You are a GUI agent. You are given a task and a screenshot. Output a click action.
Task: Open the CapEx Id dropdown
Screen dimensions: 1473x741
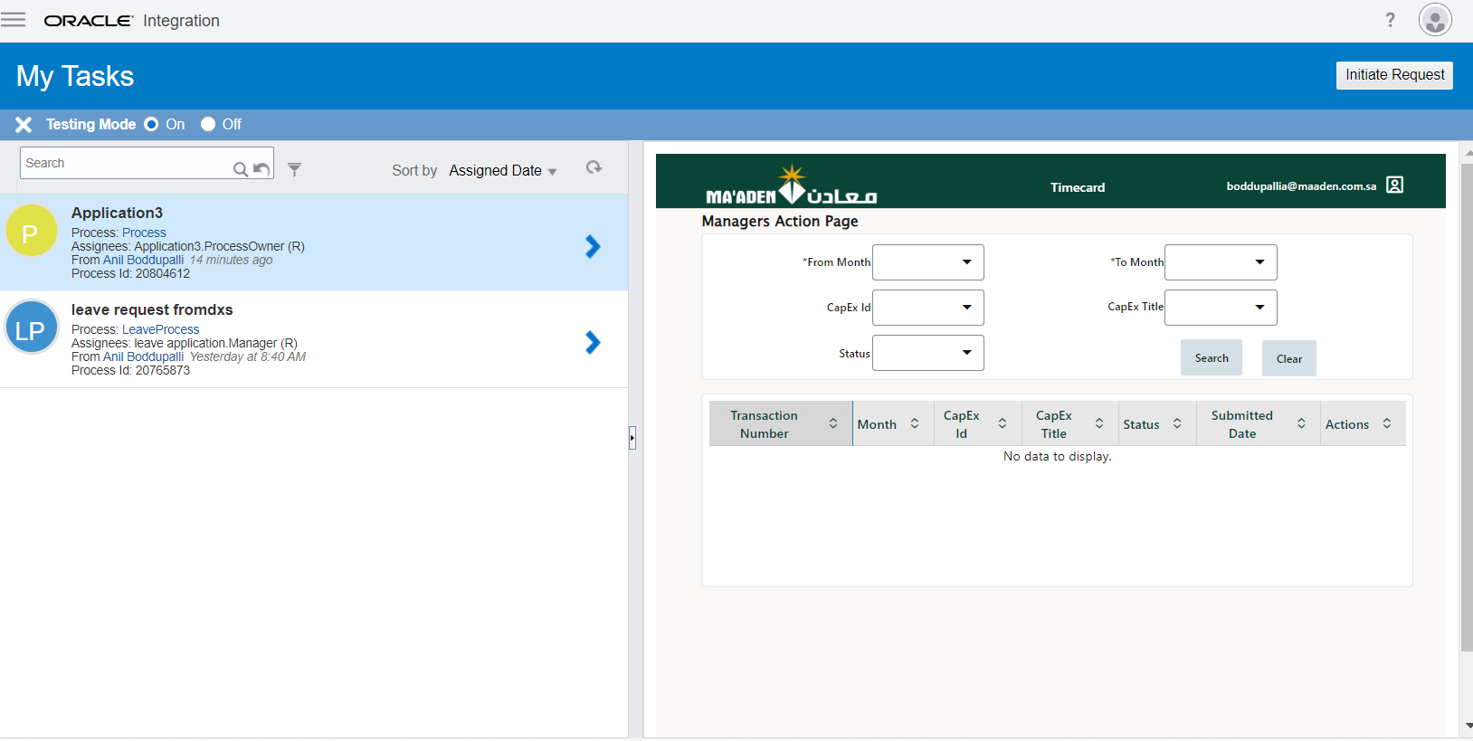pos(927,308)
